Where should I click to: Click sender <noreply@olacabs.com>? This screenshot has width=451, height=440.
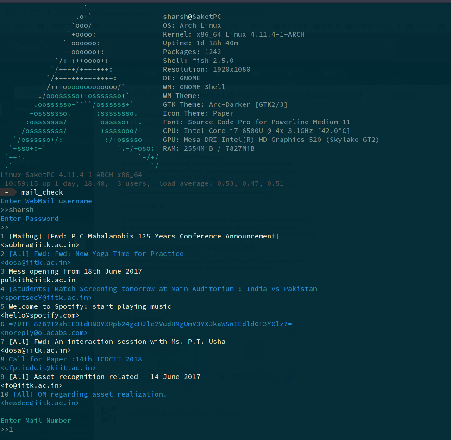(44, 333)
